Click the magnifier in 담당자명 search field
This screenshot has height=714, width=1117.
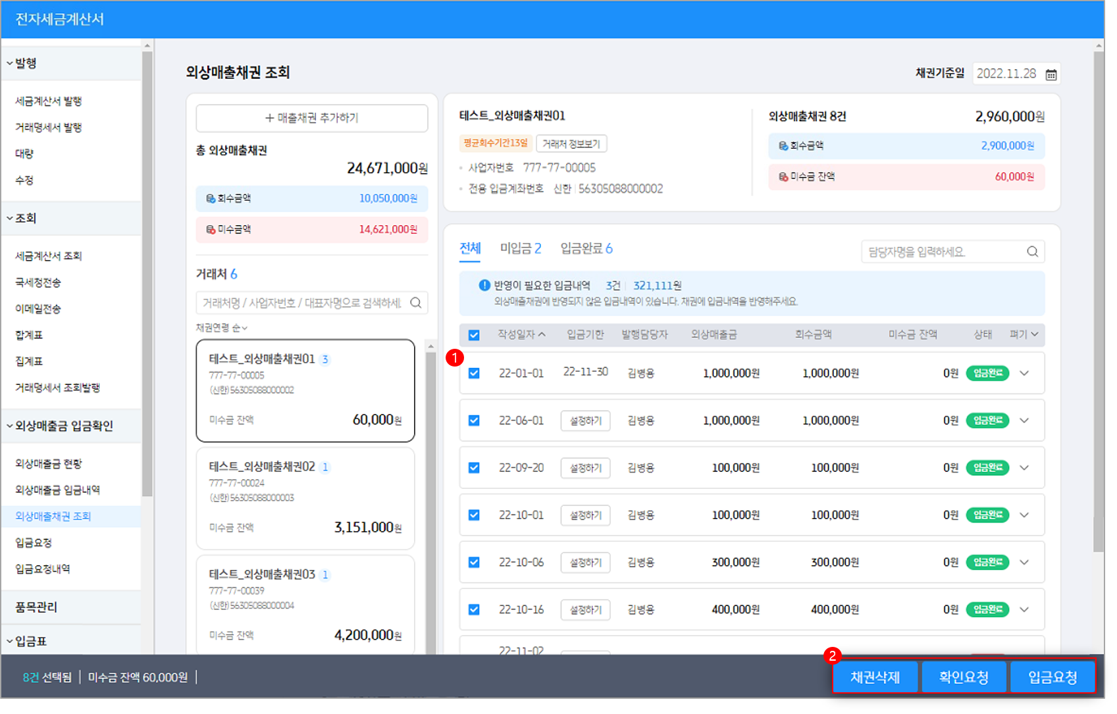point(1032,251)
